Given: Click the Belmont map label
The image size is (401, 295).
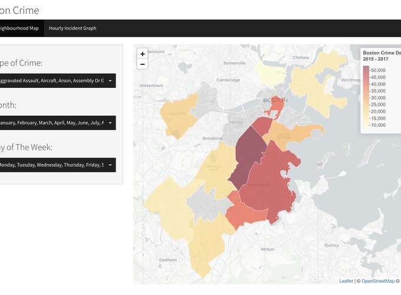Looking at the screenshot, I should point(156,51).
